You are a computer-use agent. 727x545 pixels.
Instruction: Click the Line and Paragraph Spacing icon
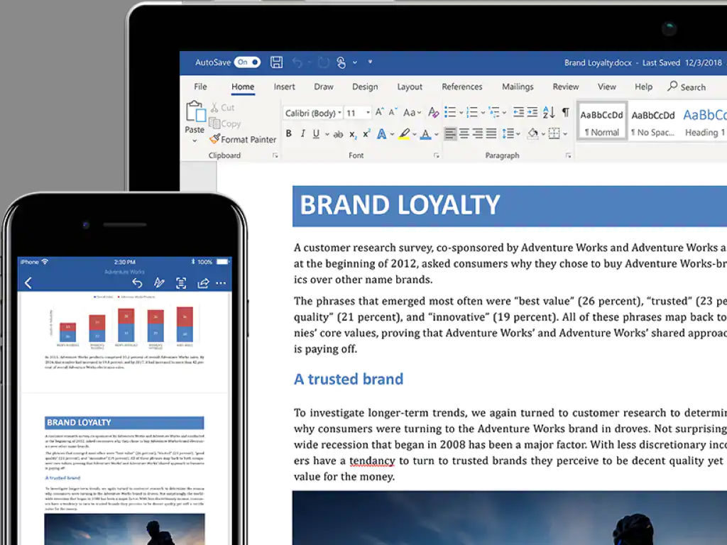coord(508,134)
